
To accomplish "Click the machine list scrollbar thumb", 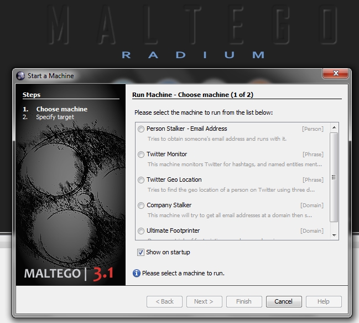I will tap(334, 177).
